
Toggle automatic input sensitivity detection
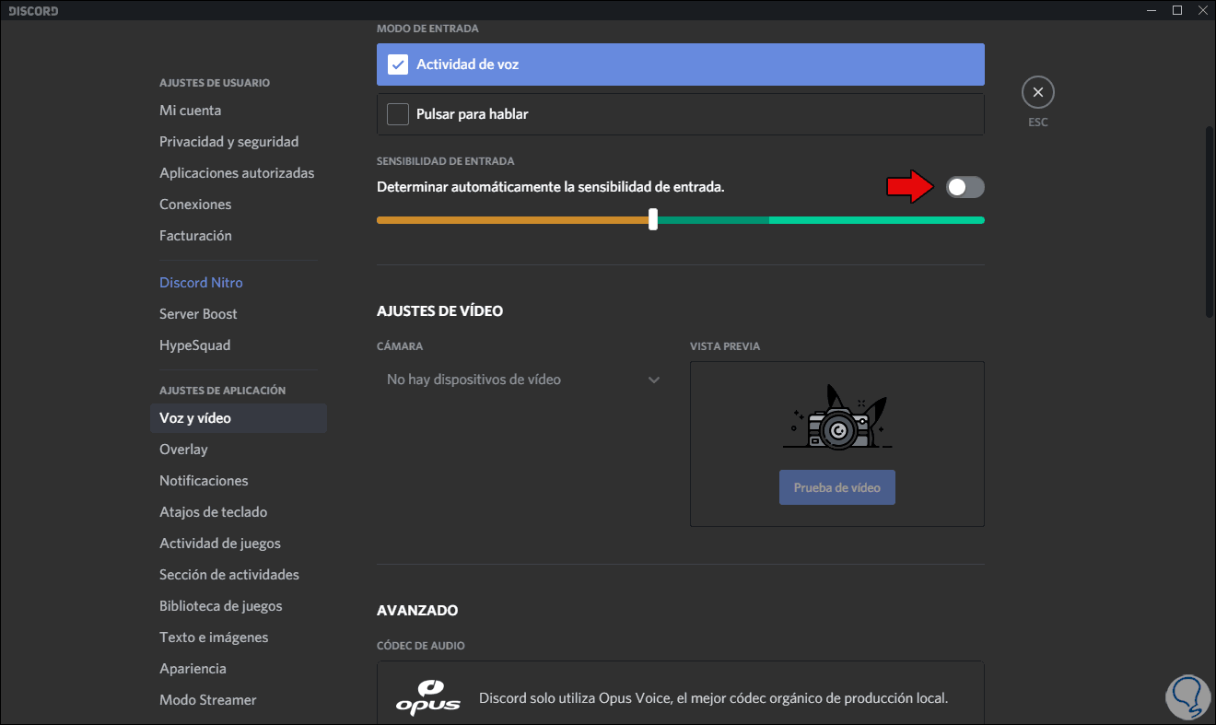click(965, 187)
